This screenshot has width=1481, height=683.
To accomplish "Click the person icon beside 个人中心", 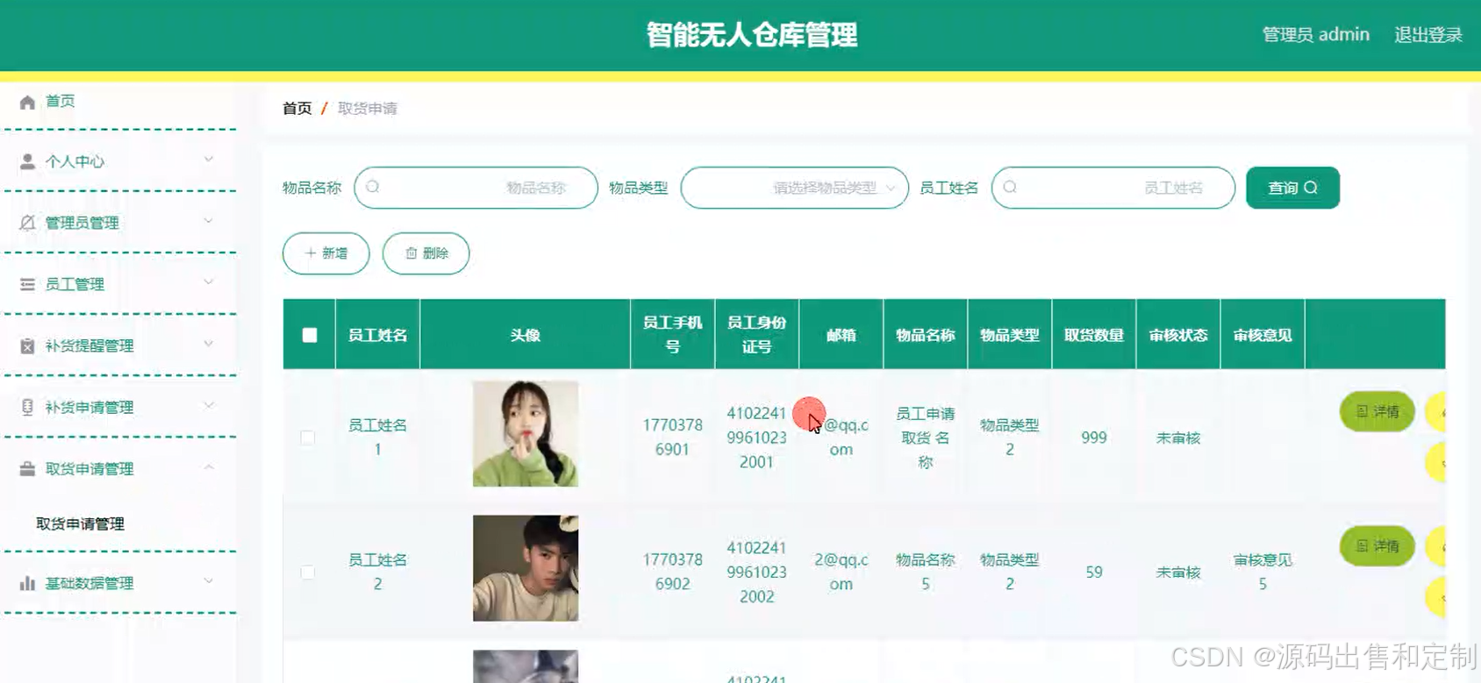I will (x=27, y=161).
